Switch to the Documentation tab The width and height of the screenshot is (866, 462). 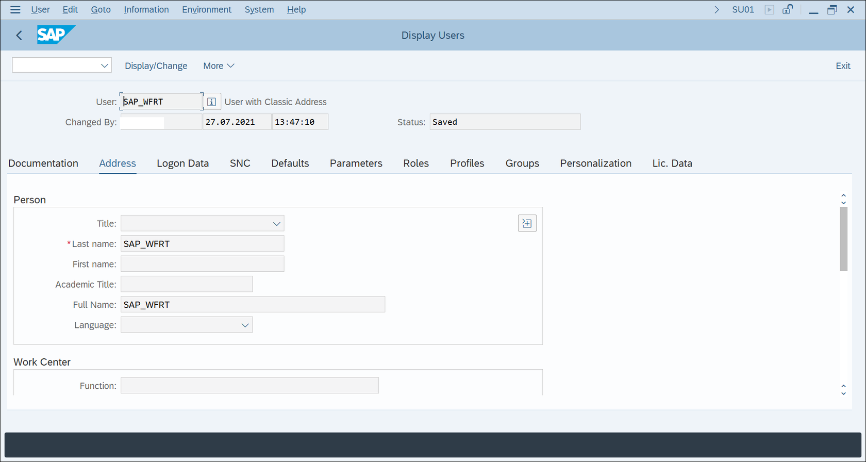click(x=43, y=163)
